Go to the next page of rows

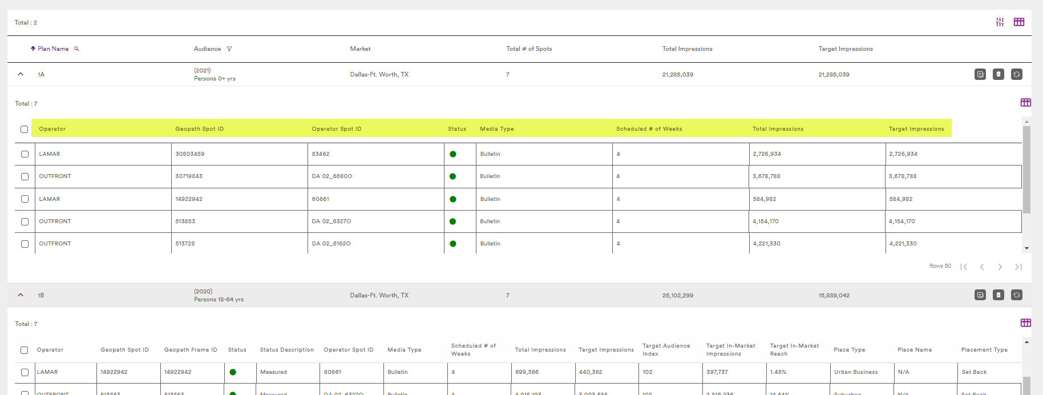1000,267
